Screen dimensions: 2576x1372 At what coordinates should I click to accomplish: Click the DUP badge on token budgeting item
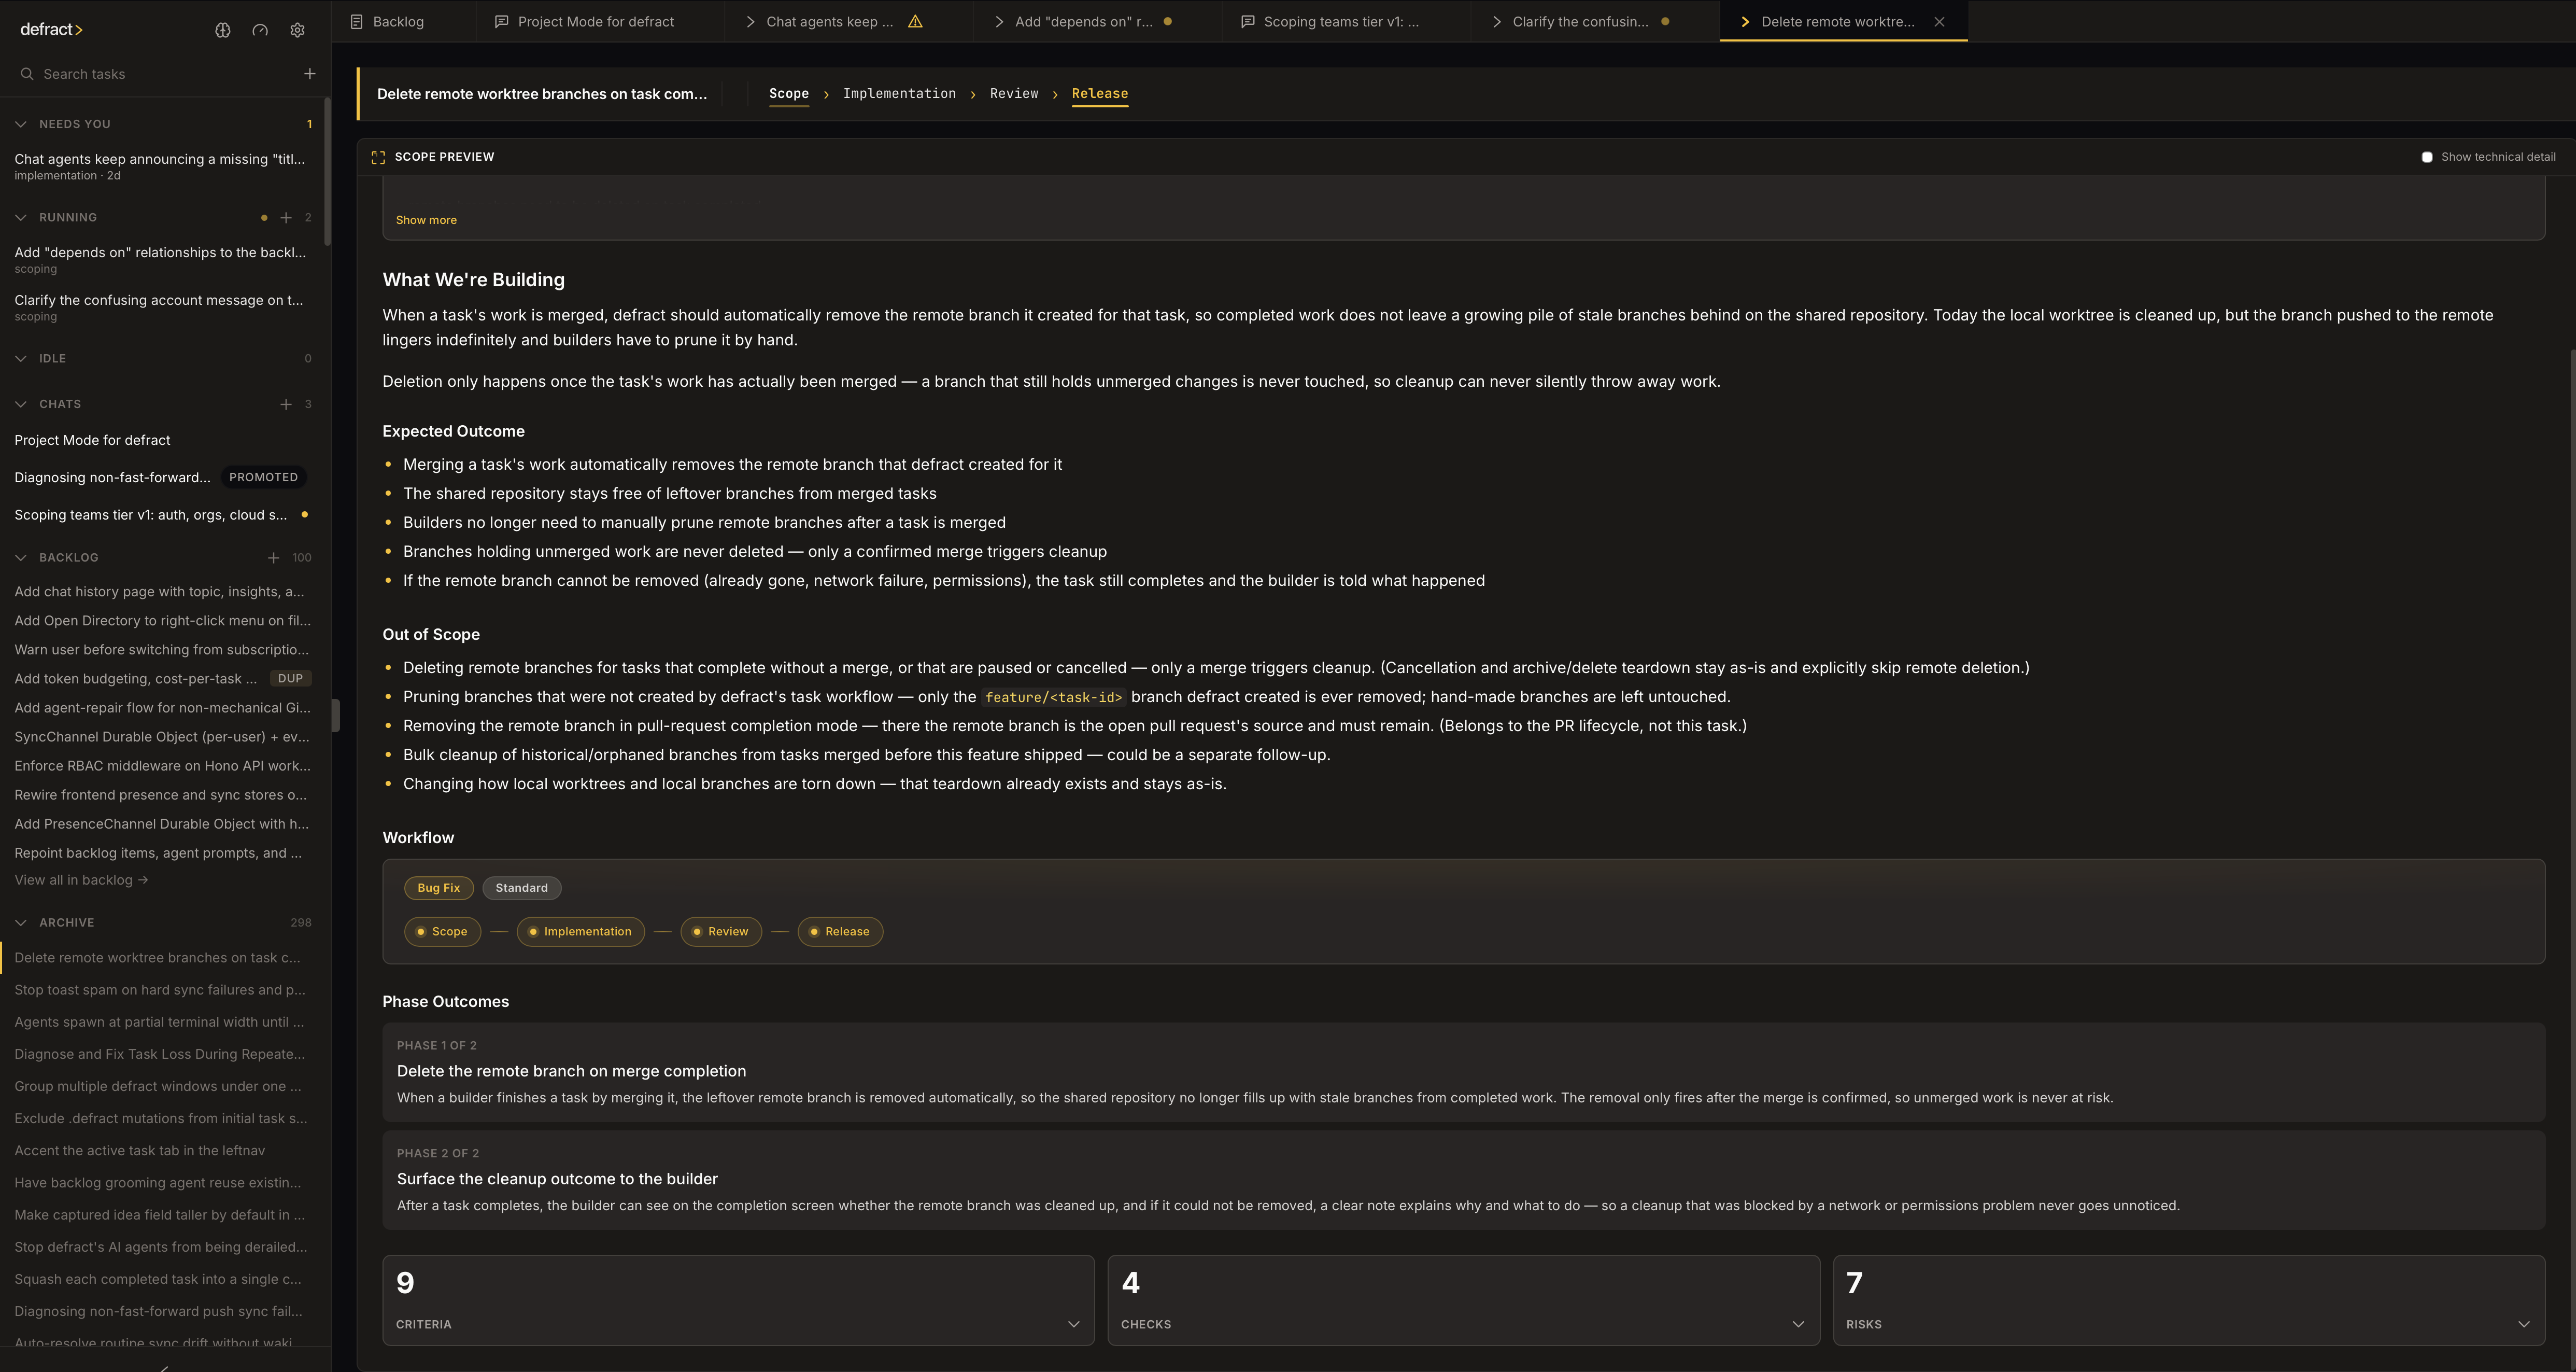tap(290, 679)
